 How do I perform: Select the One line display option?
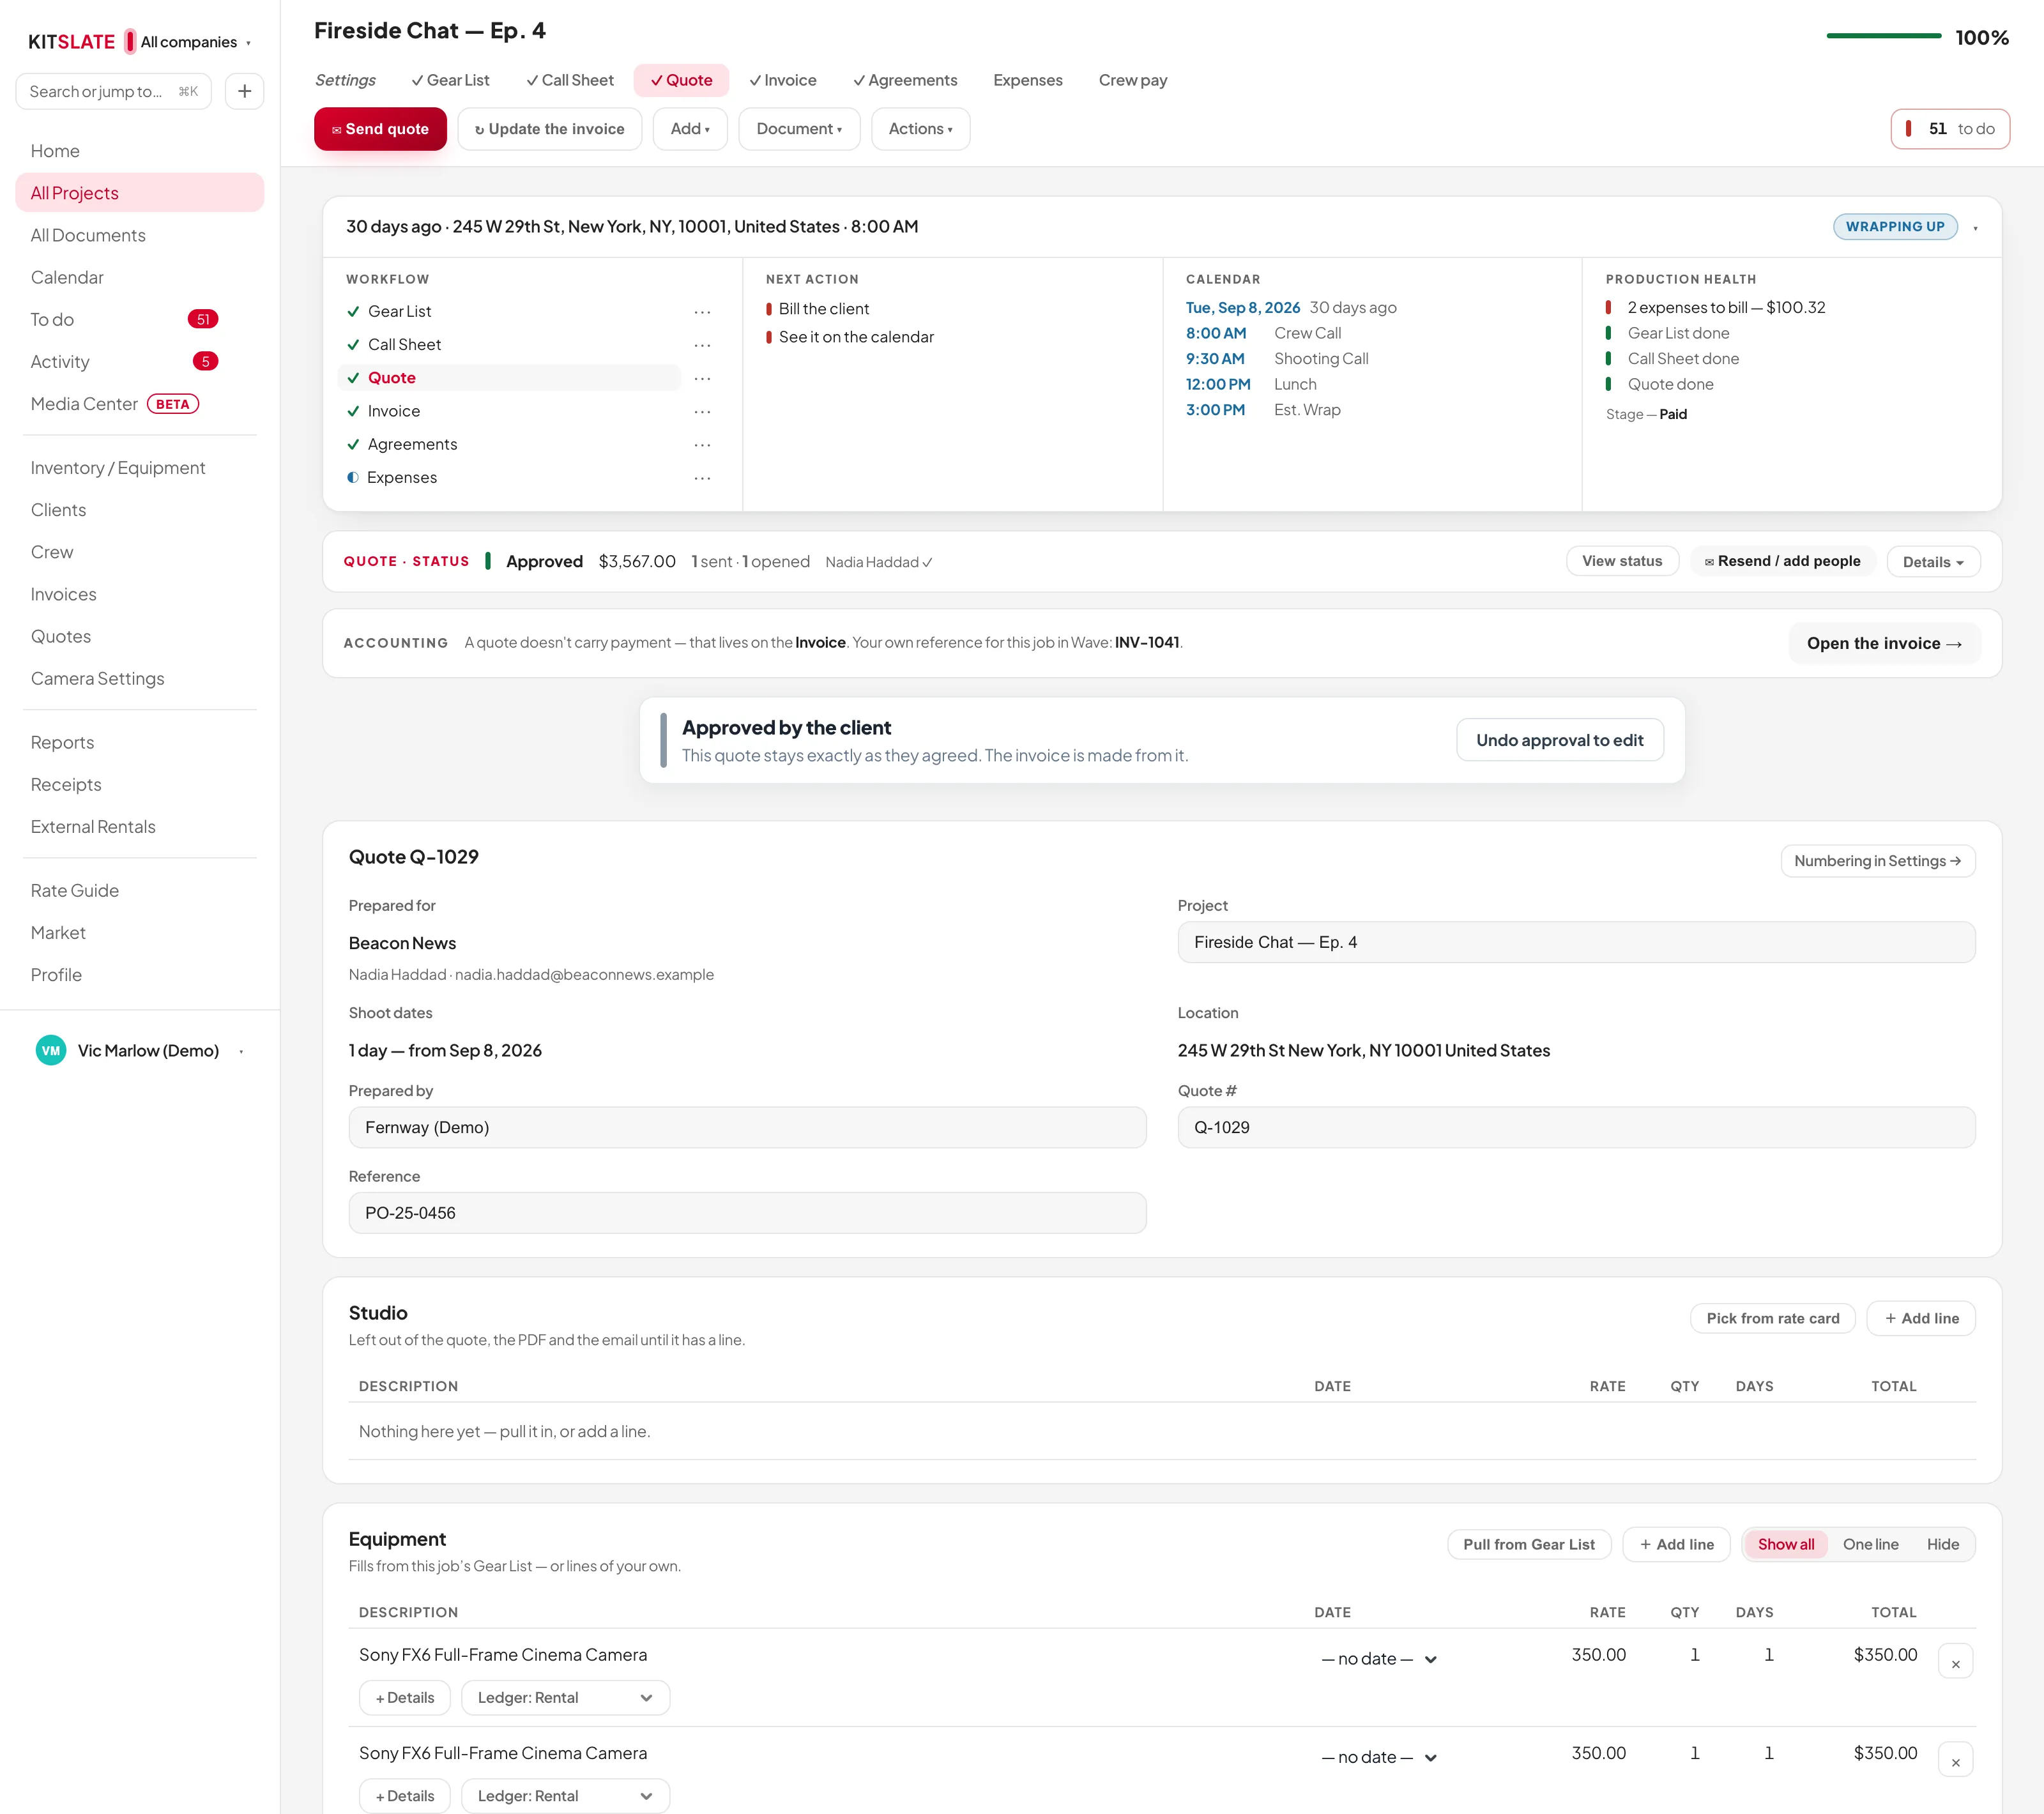pos(1870,1544)
